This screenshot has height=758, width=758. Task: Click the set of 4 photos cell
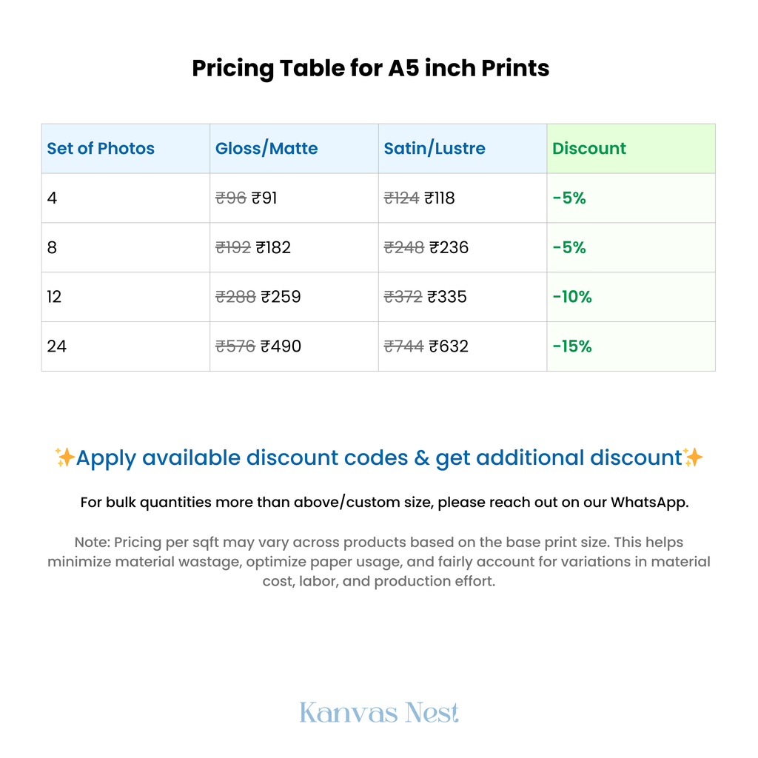click(126, 198)
